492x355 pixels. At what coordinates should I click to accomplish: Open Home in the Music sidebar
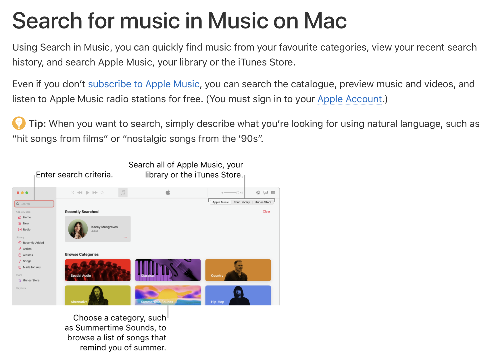(27, 217)
